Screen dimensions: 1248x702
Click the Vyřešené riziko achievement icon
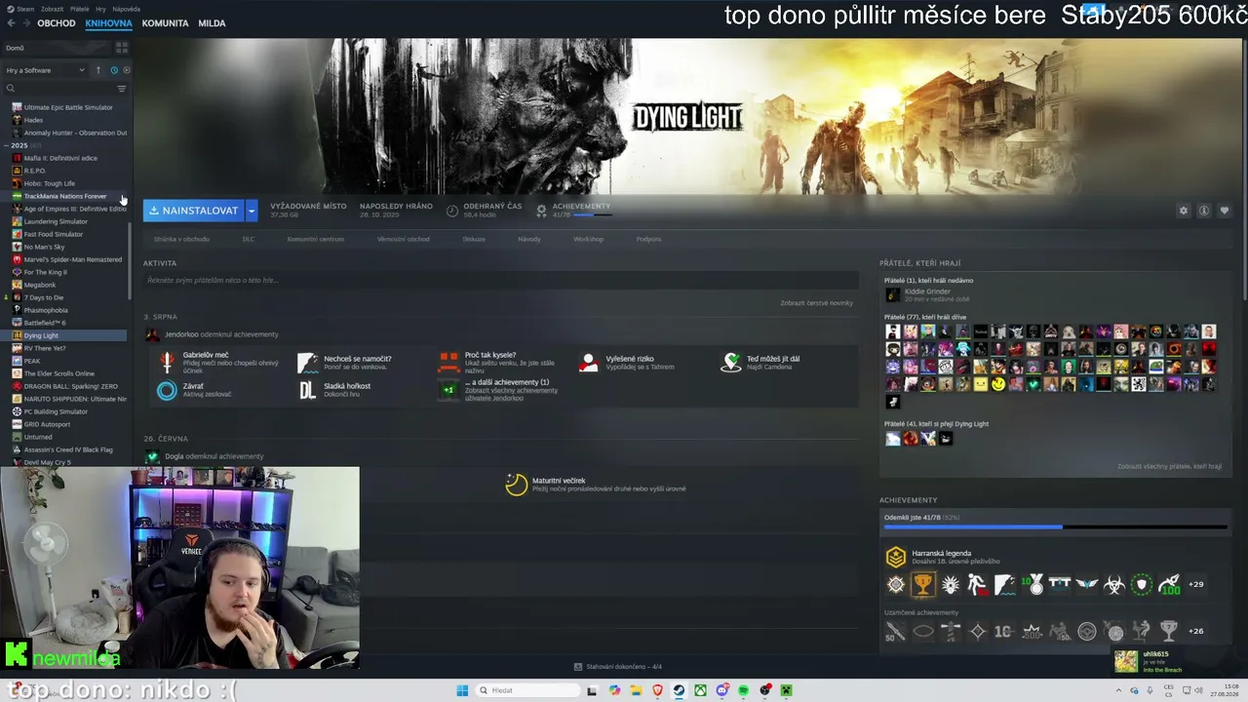click(x=589, y=363)
